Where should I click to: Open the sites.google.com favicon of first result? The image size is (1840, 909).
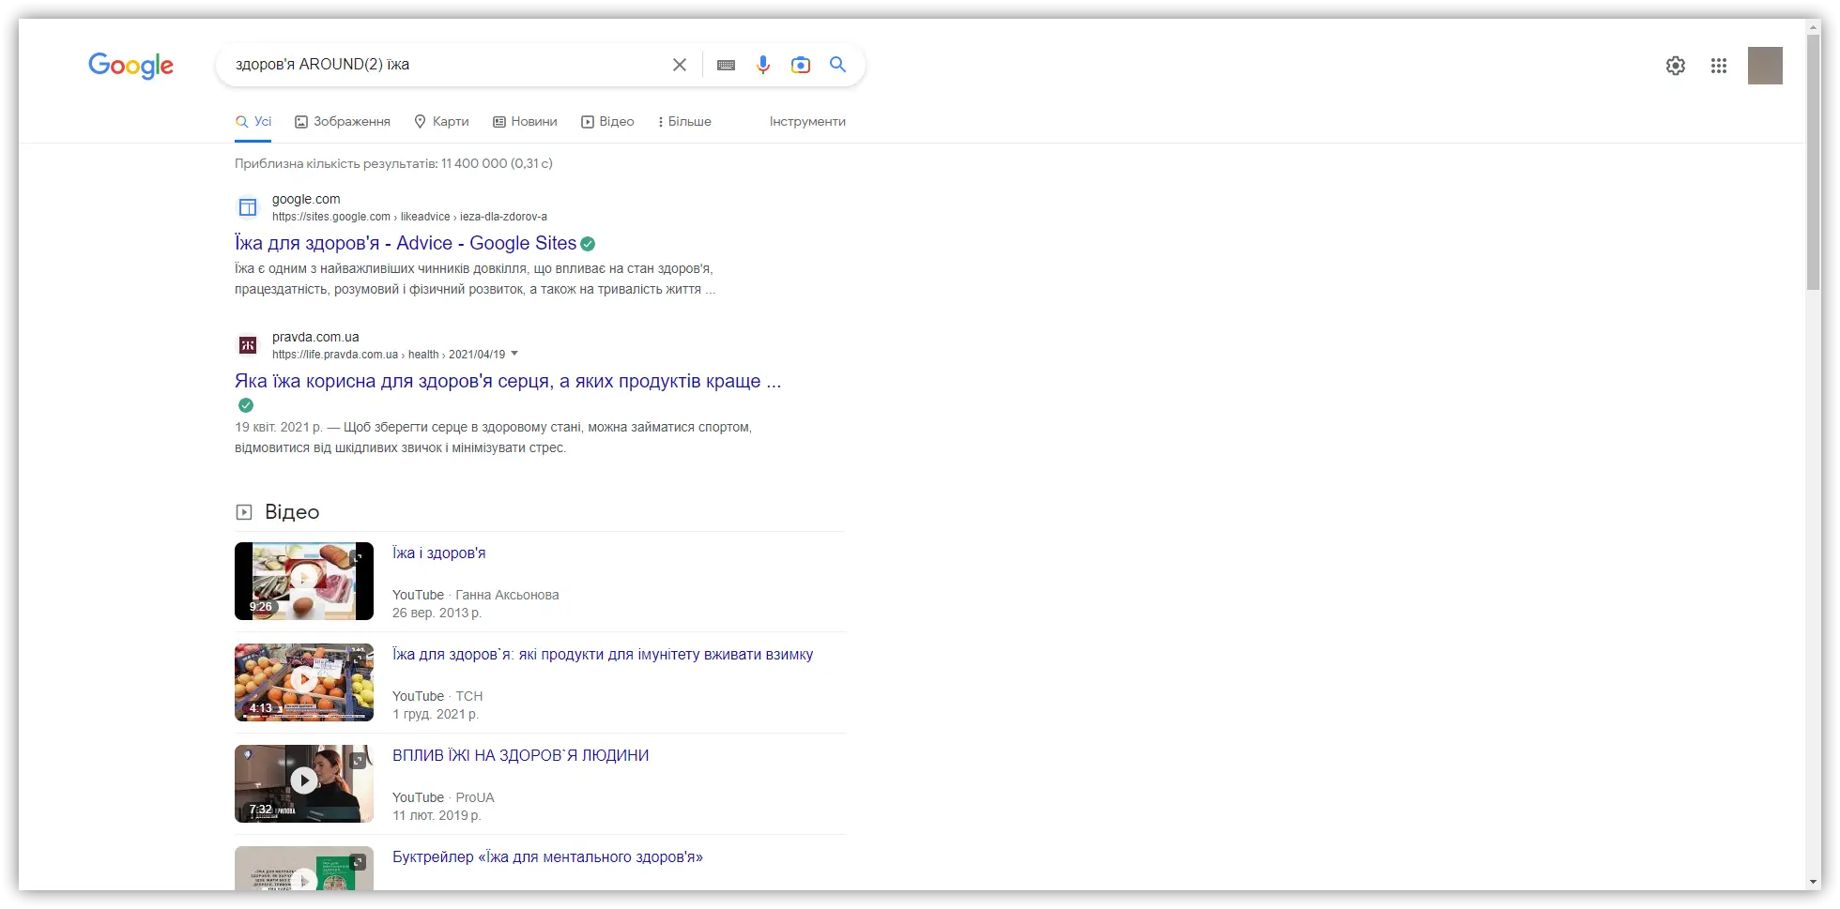pyautogui.click(x=248, y=207)
